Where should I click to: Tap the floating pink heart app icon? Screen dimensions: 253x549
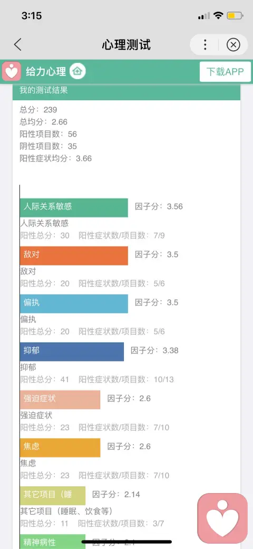[x=222, y=518]
